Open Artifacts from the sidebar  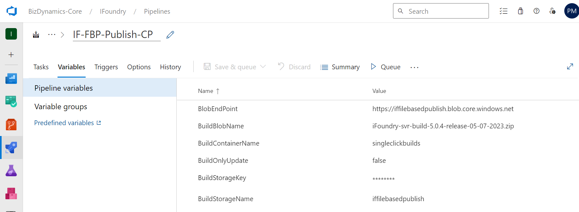pyautogui.click(x=11, y=193)
